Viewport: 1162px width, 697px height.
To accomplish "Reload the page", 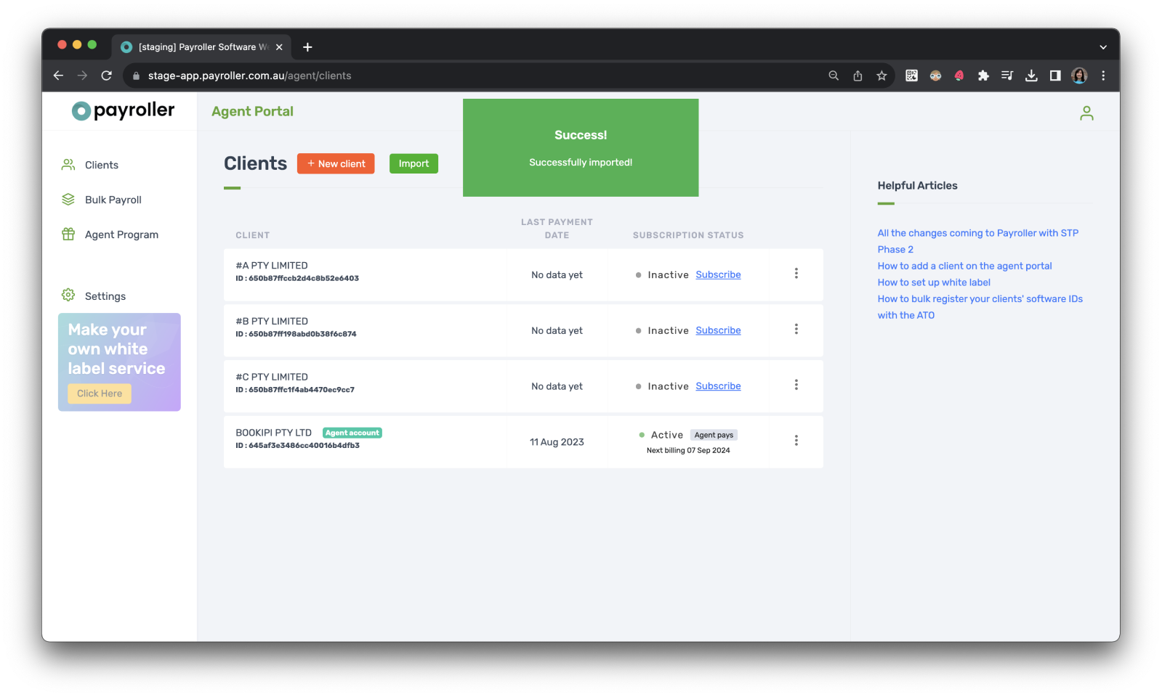I will 106,76.
